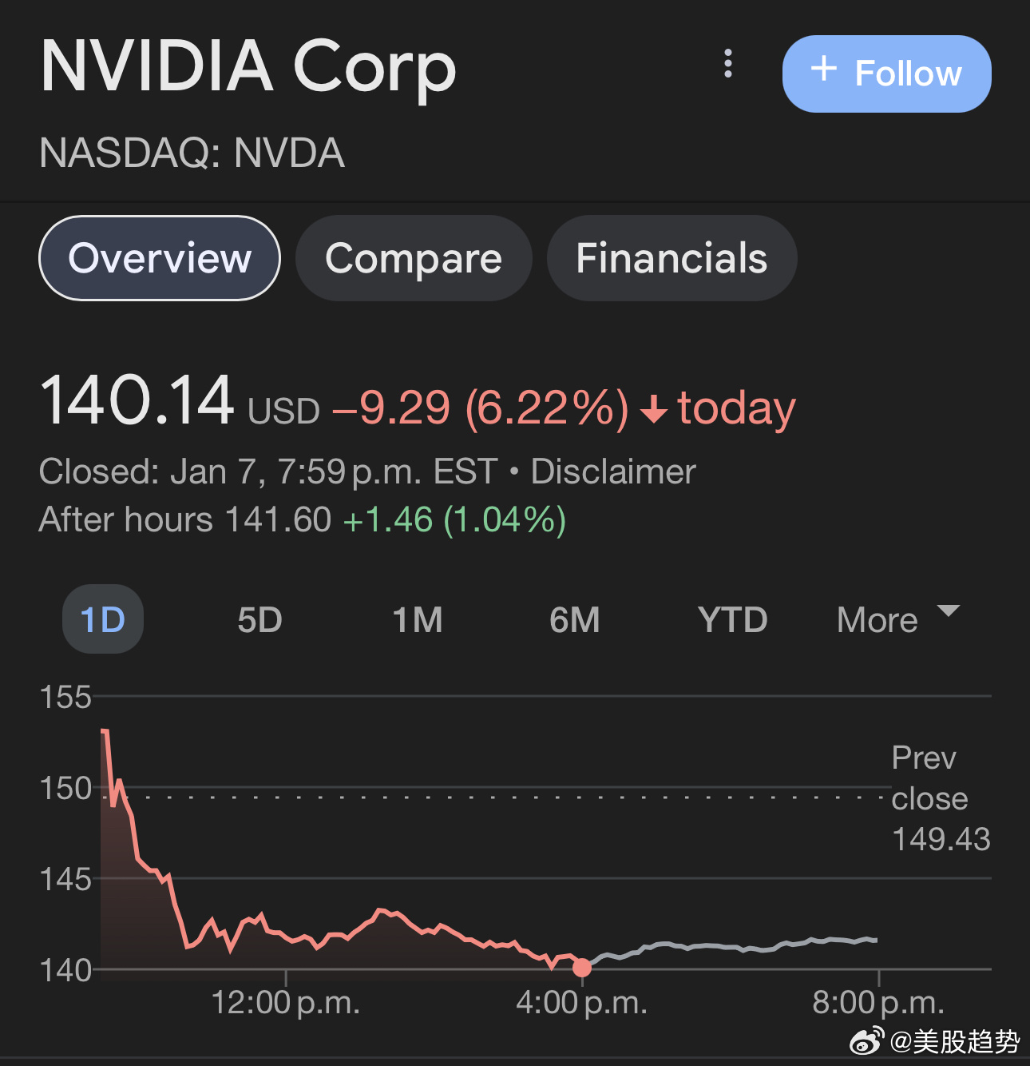Click the Weibo logo watermark

[x=866, y=1041]
